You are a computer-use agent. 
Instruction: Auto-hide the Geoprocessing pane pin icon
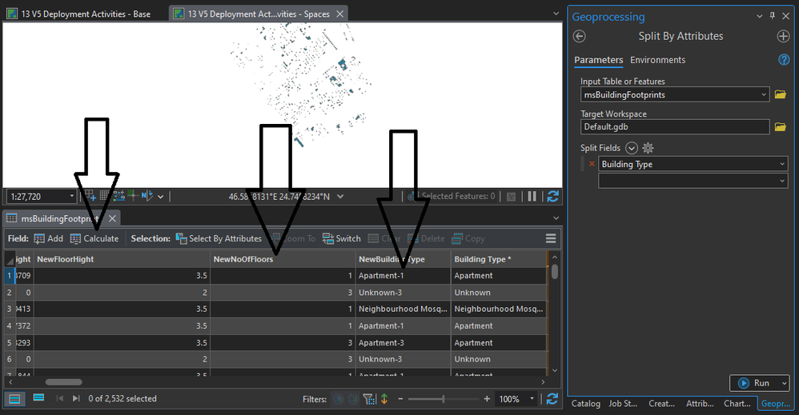click(x=773, y=16)
